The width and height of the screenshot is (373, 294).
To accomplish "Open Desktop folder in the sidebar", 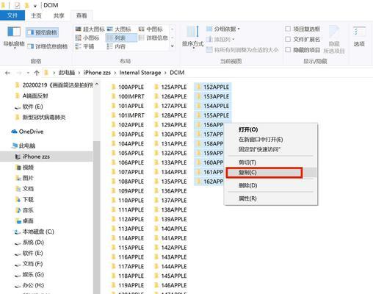I will 24,221.
